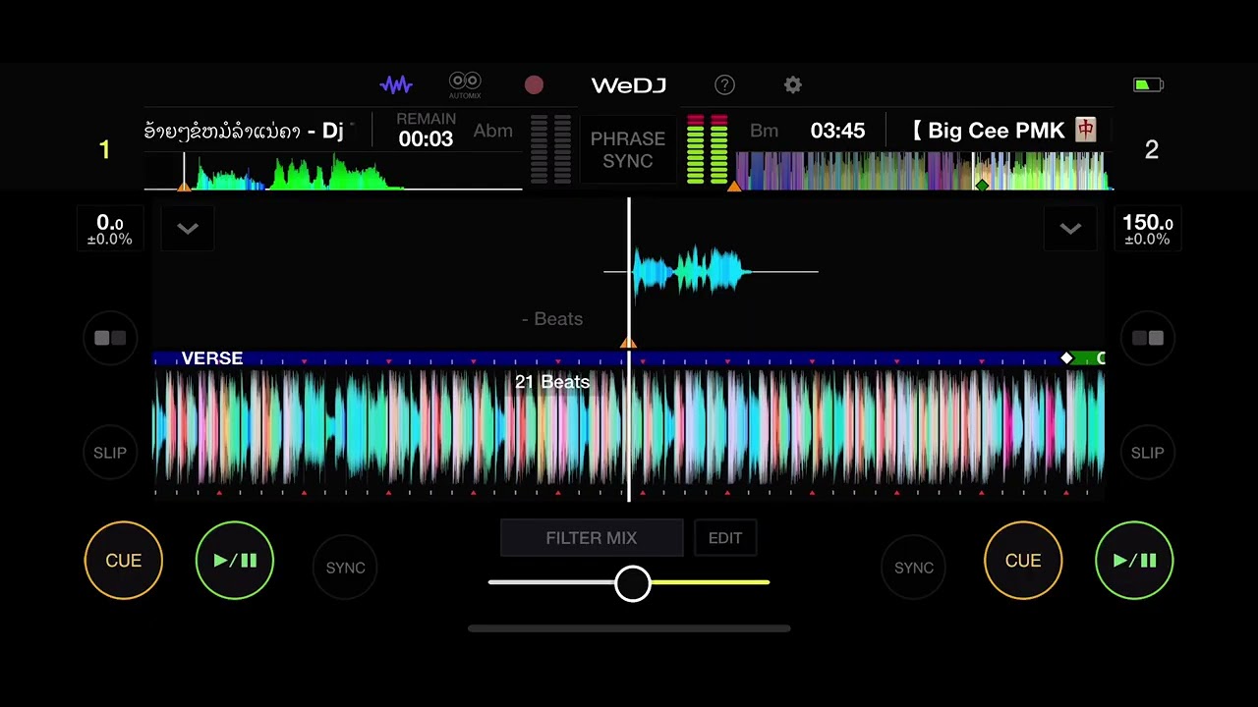Open Big Cee PMK track title

pyautogui.click(x=1003, y=131)
